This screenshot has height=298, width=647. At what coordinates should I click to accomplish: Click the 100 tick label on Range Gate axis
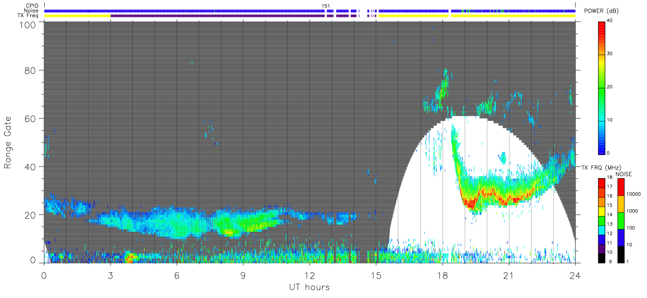28,25
